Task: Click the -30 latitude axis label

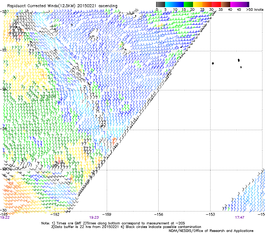Action: (3, 210)
